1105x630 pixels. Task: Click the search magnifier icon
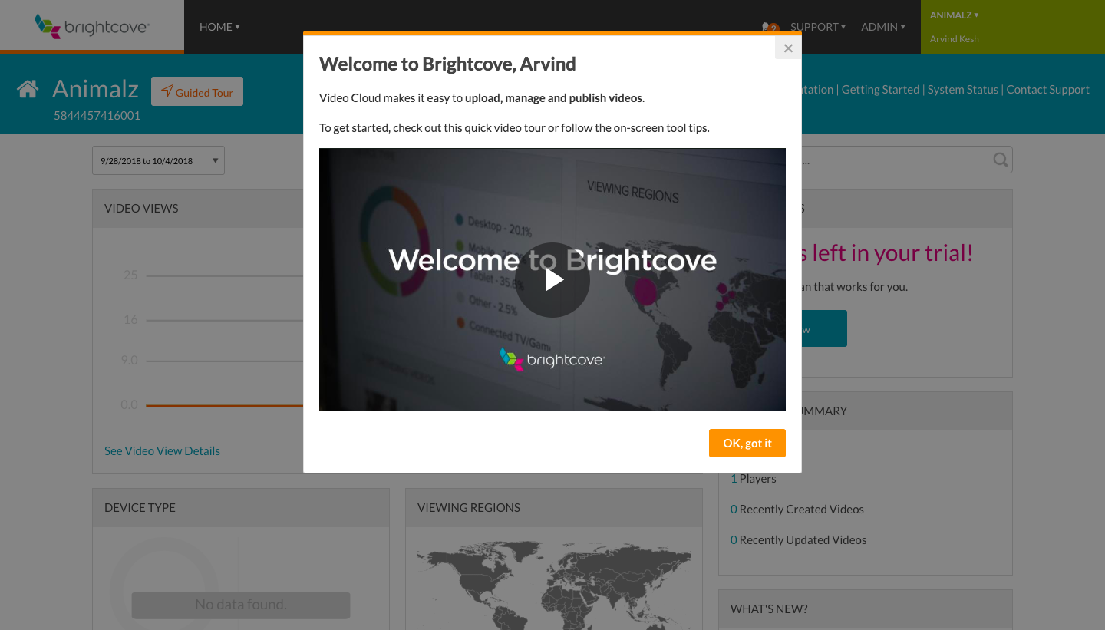(999, 160)
